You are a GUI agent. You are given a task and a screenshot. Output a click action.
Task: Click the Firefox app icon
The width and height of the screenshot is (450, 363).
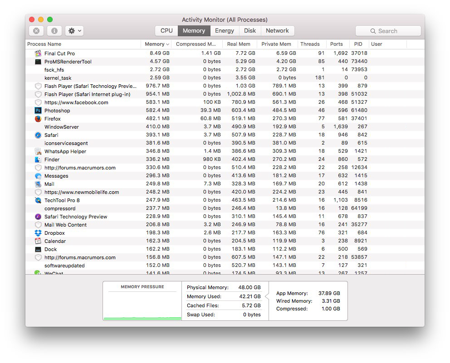tap(38, 119)
